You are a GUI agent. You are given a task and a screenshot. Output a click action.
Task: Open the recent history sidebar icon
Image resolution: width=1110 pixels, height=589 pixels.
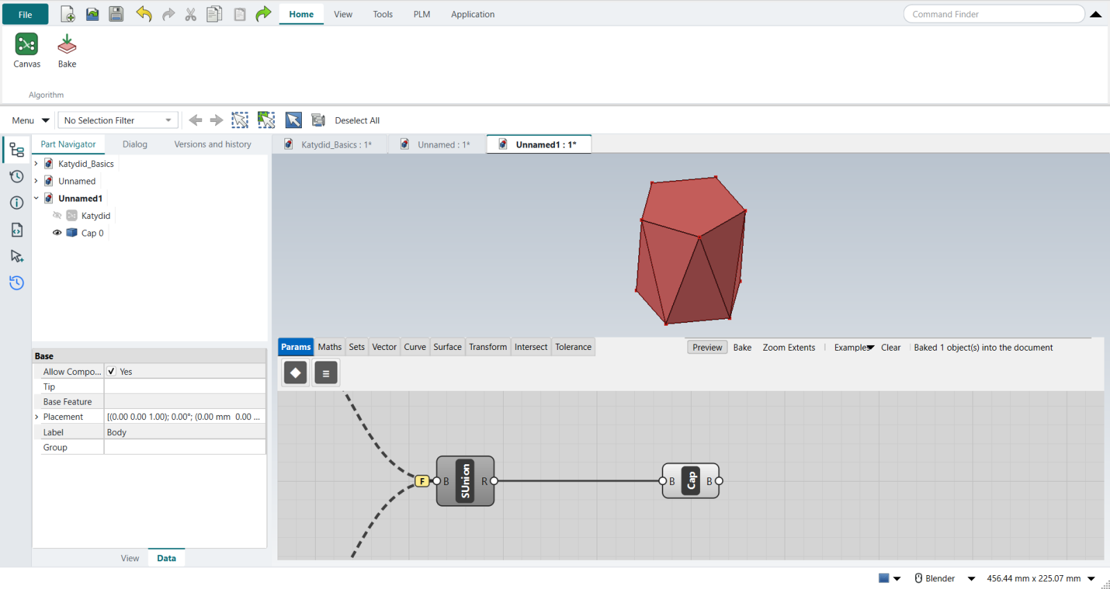(17, 283)
